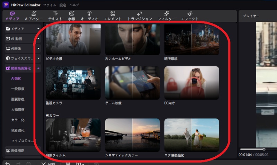Click the 分割 split scissors button
The height and width of the screenshot is (165, 277).
tap(48, 164)
